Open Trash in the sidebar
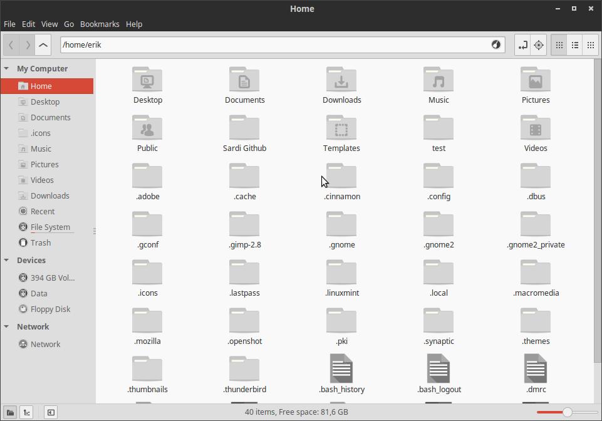 coord(47,243)
